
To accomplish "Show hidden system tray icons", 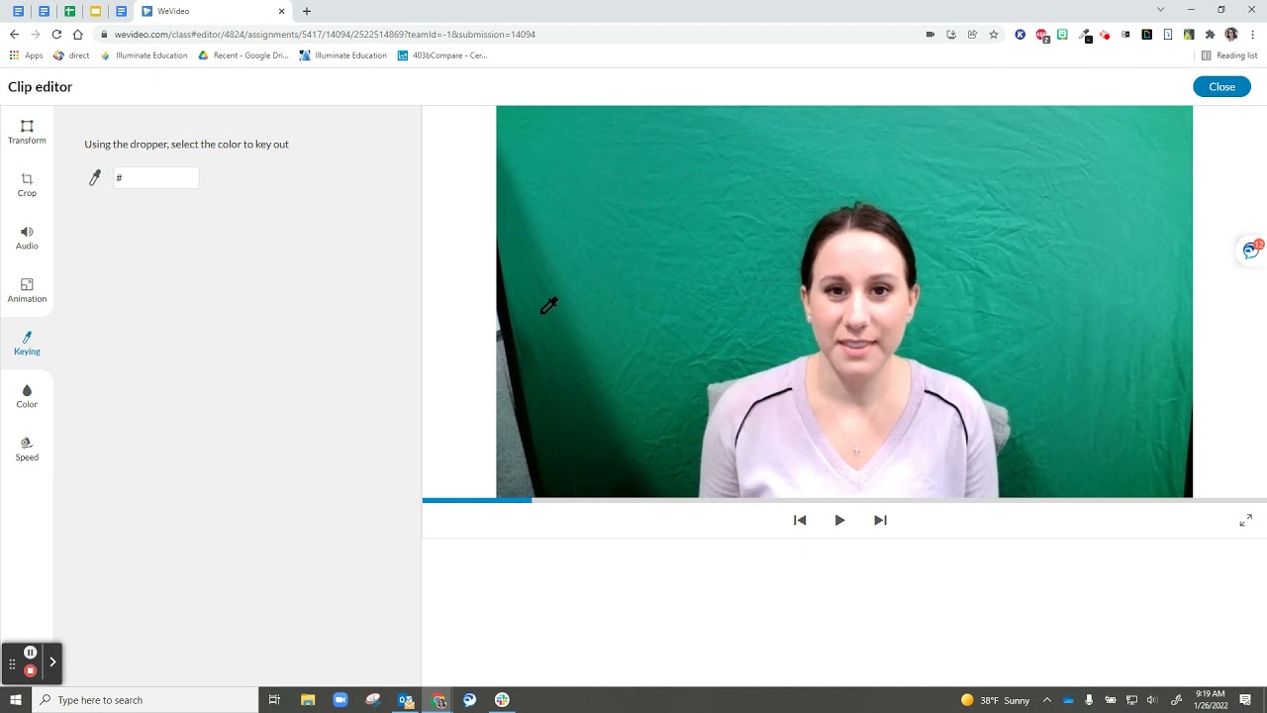I will pos(1047,700).
